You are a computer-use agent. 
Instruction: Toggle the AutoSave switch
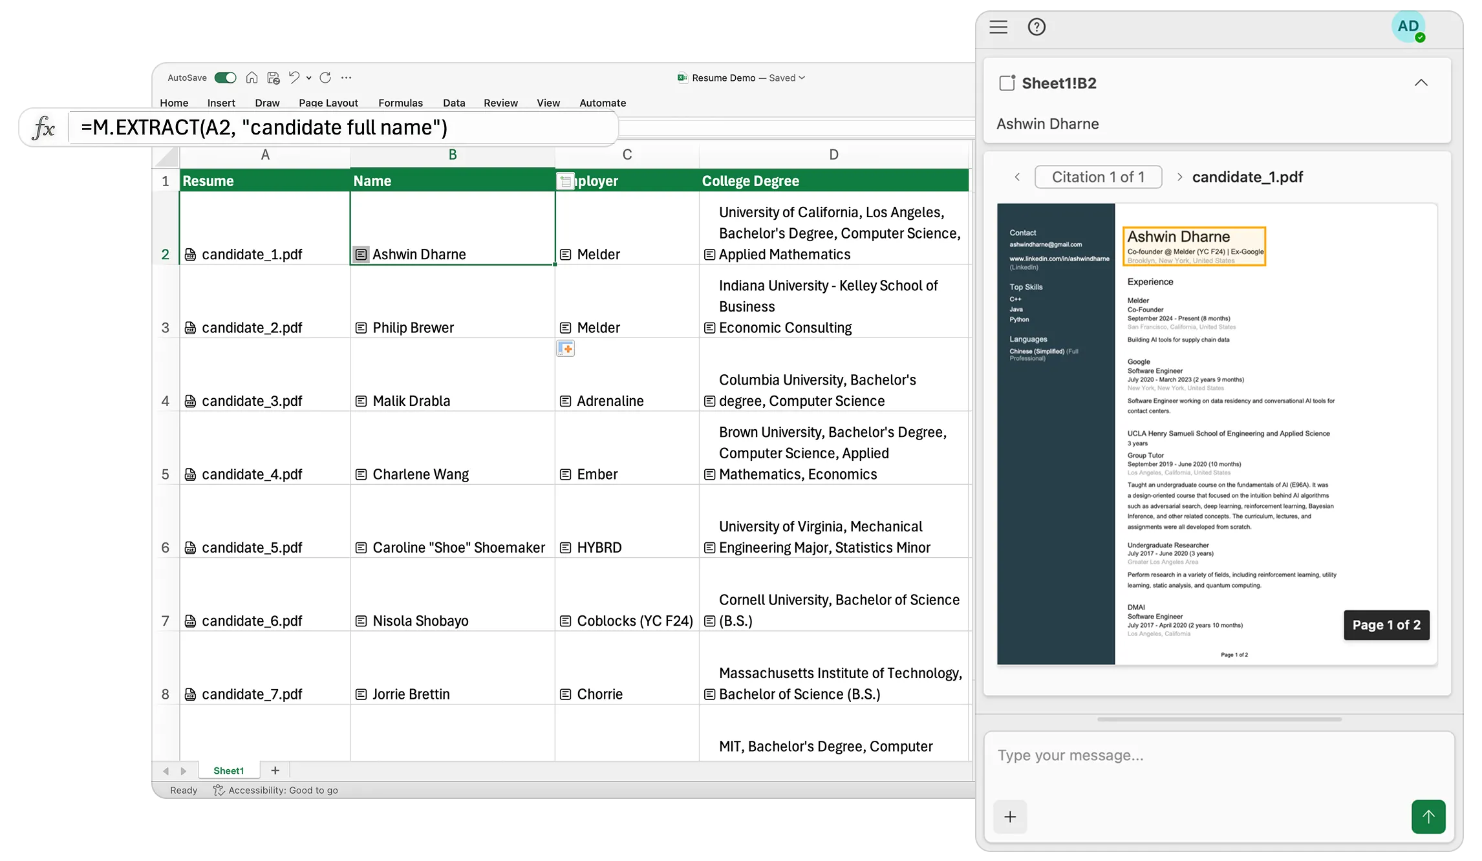[225, 78]
